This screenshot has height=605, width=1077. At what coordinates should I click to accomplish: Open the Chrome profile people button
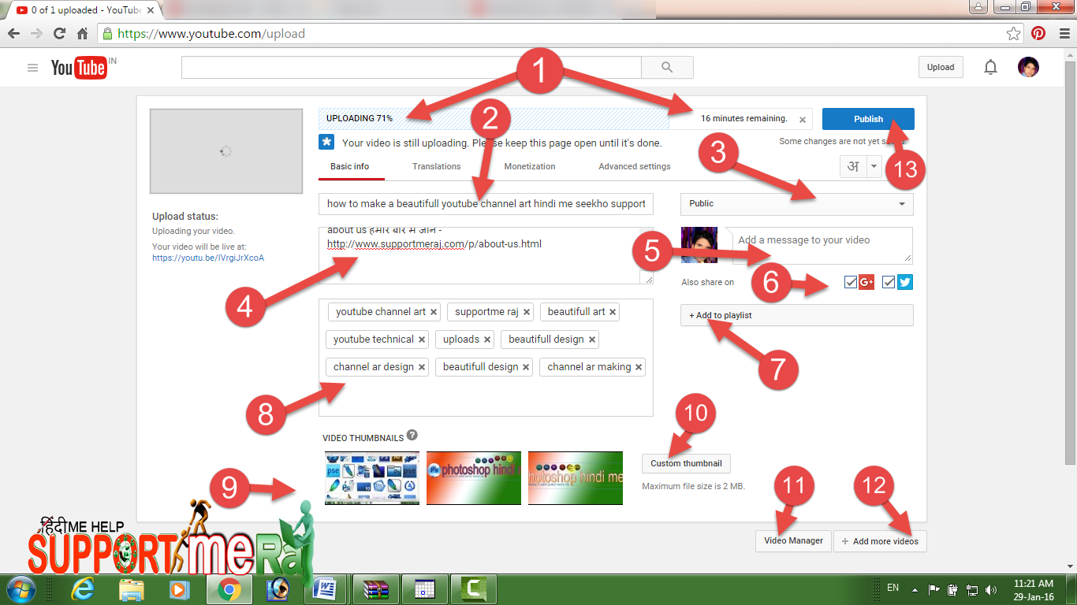[978, 7]
